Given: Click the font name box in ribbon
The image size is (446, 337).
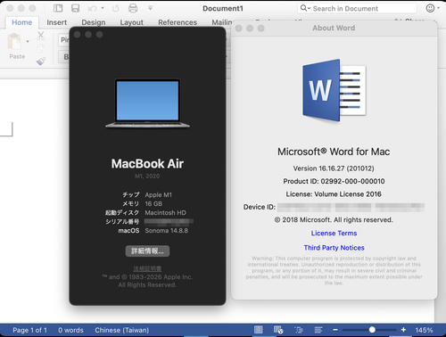Looking at the screenshot, I should [63, 40].
